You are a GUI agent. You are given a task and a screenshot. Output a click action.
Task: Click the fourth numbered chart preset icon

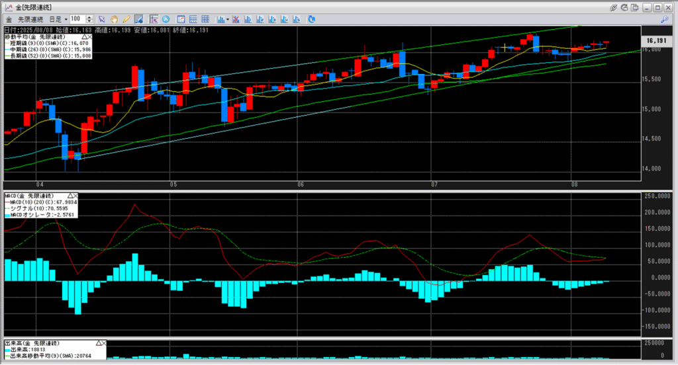tap(284, 19)
